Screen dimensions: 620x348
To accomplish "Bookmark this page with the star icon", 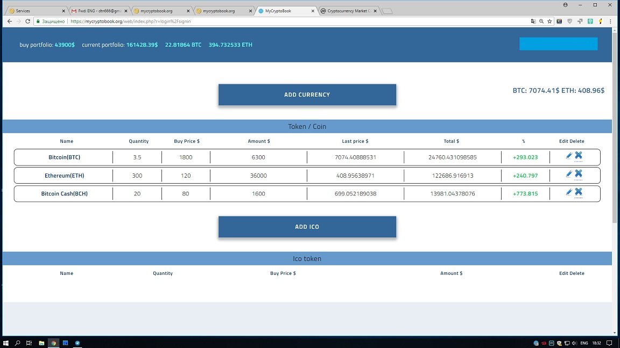I will tap(549, 21).
